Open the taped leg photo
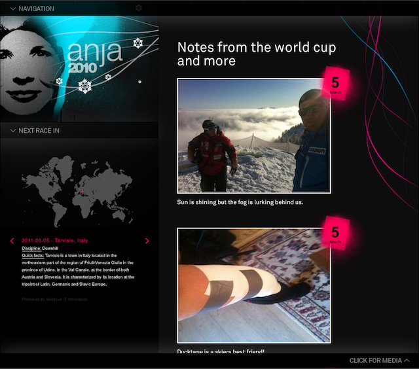 click(x=254, y=285)
